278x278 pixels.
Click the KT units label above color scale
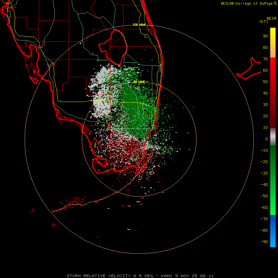pos(264,21)
